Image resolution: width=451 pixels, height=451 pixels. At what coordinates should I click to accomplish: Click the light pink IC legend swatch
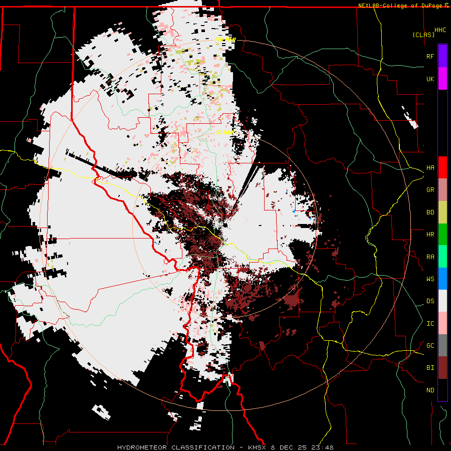(442, 323)
